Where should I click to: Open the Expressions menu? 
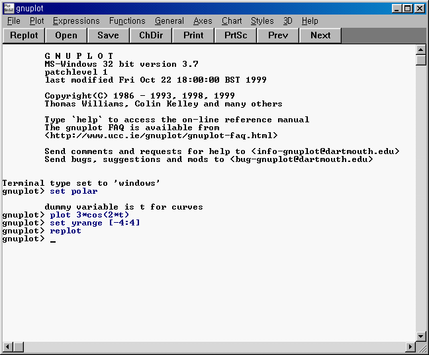point(76,21)
